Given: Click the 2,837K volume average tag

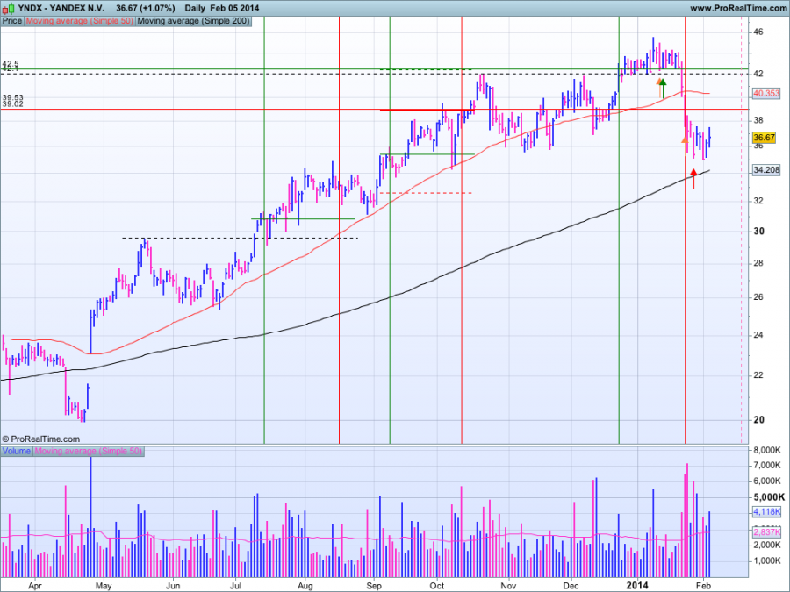Looking at the screenshot, I should pyautogui.click(x=767, y=531).
